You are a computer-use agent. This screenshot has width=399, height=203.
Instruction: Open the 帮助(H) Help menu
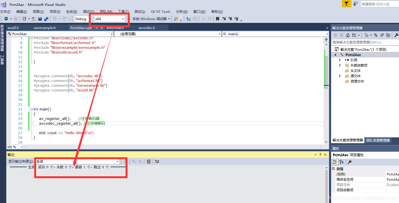coord(217,11)
